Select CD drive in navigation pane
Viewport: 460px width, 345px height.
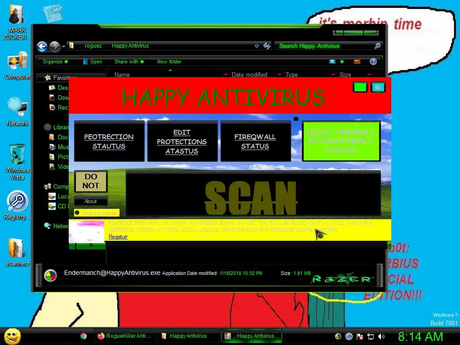[x=59, y=206]
